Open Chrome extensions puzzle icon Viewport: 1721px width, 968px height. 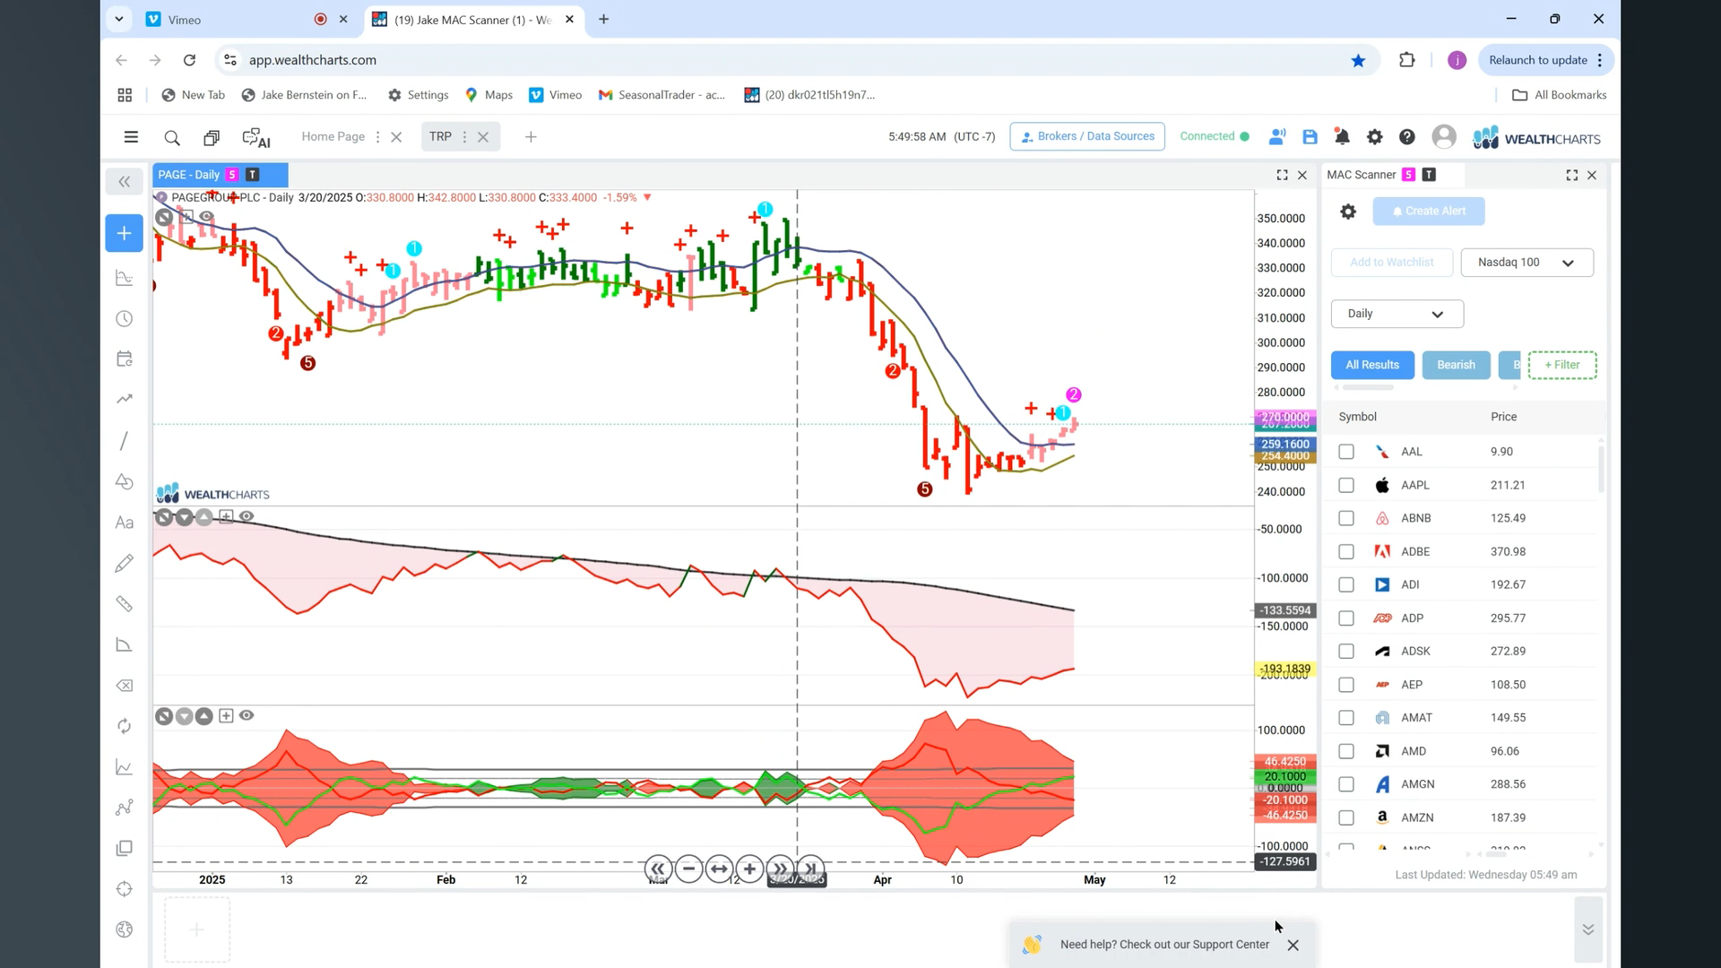click(x=1407, y=60)
